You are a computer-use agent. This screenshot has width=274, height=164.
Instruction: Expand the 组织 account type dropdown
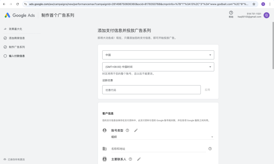point(162,137)
